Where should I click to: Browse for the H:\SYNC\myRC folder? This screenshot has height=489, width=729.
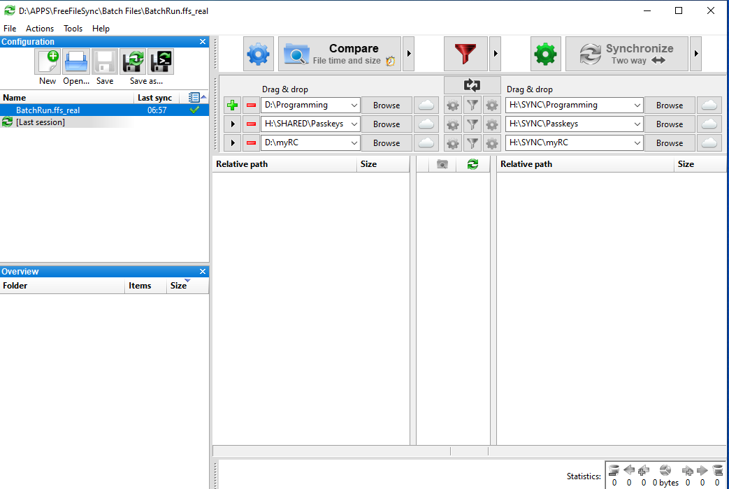(670, 143)
